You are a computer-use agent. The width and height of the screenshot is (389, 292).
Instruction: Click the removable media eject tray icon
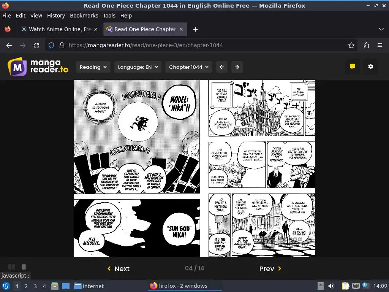(321, 286)
